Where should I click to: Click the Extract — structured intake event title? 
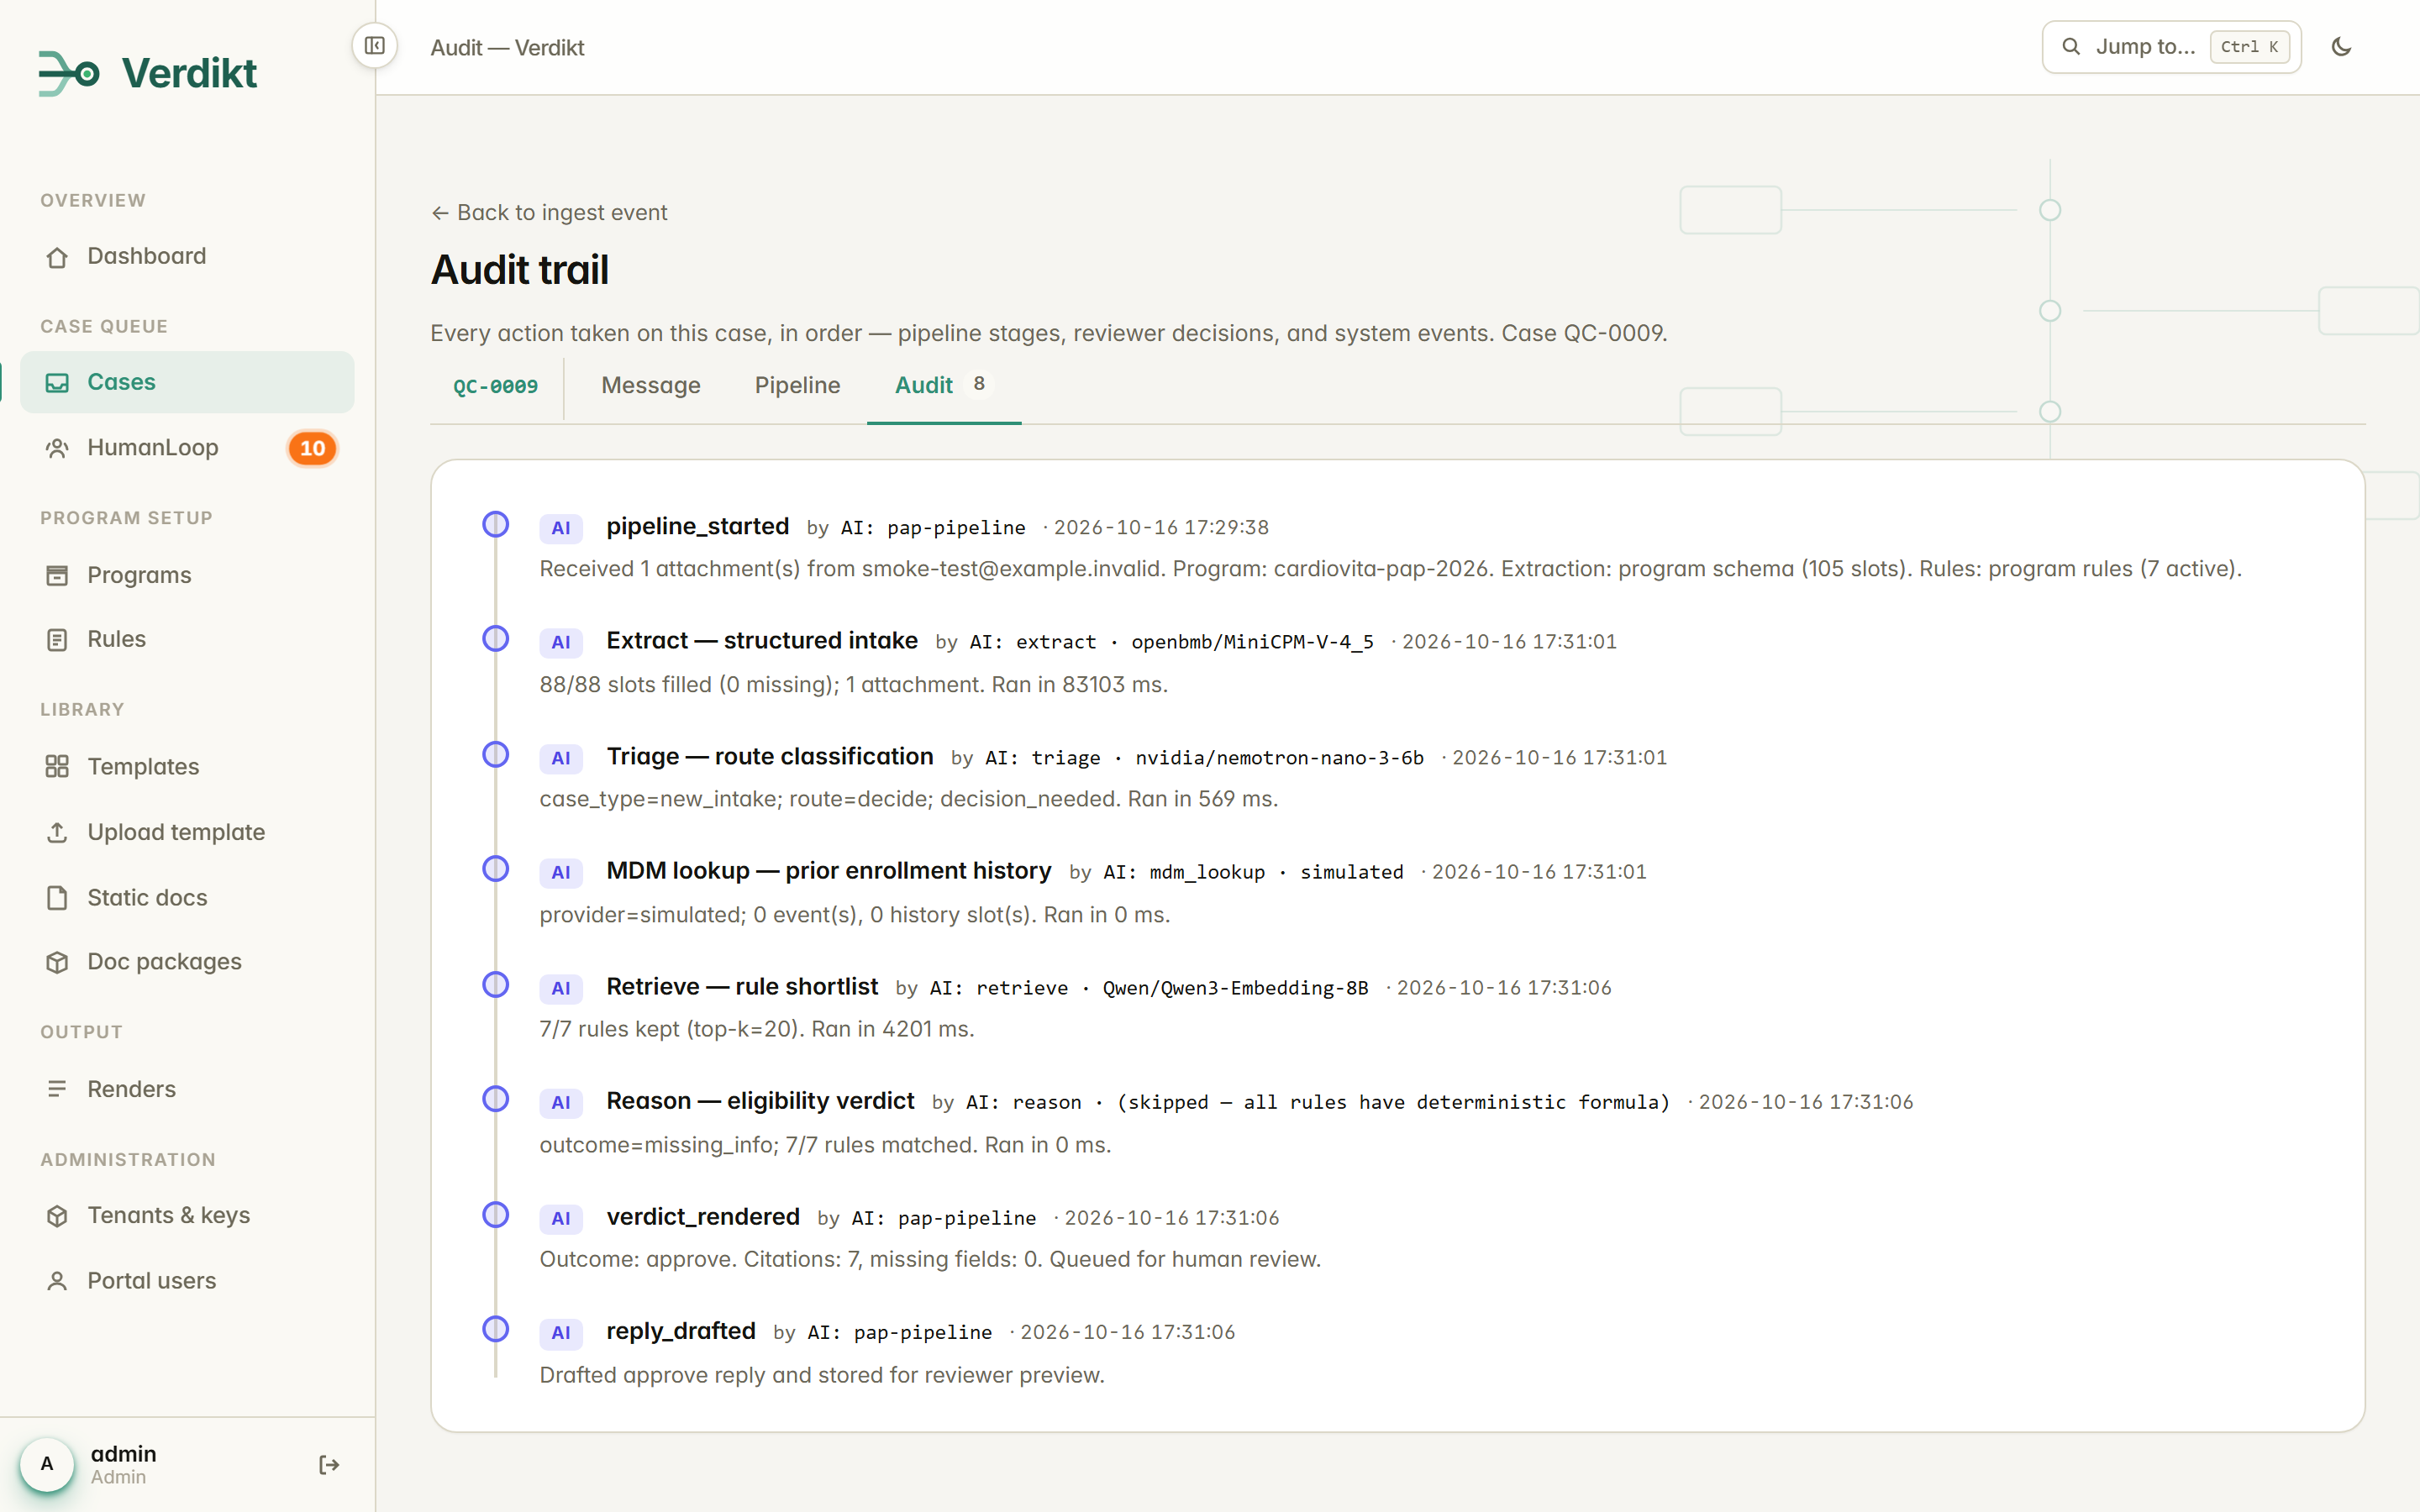(x=762, y=641)
